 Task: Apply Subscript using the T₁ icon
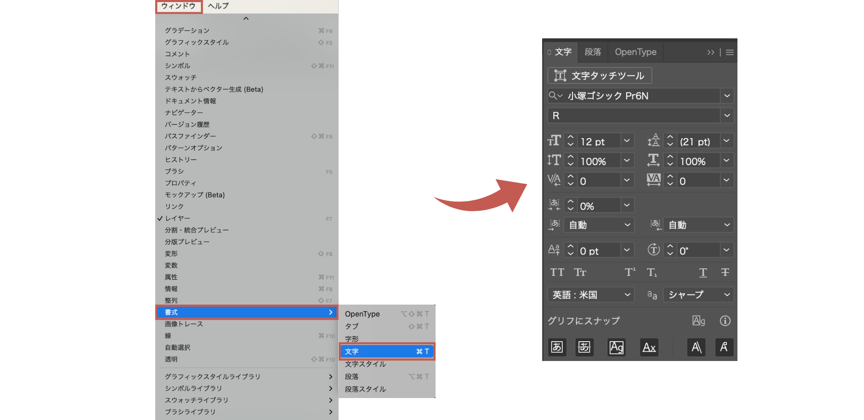pos(652,272)
